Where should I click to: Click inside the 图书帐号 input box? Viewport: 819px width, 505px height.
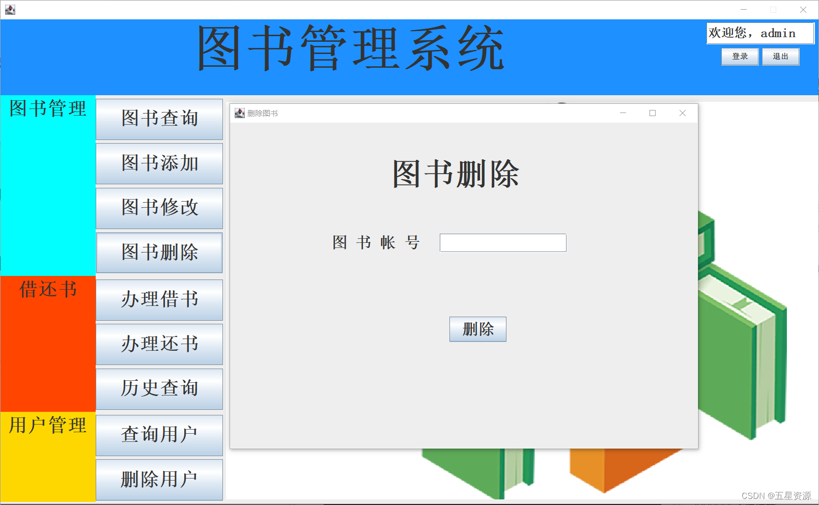[x=502, y=242]
